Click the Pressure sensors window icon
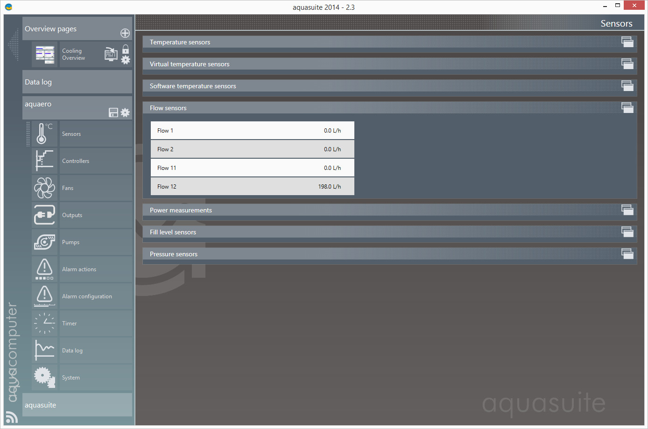 coord(627,254)
